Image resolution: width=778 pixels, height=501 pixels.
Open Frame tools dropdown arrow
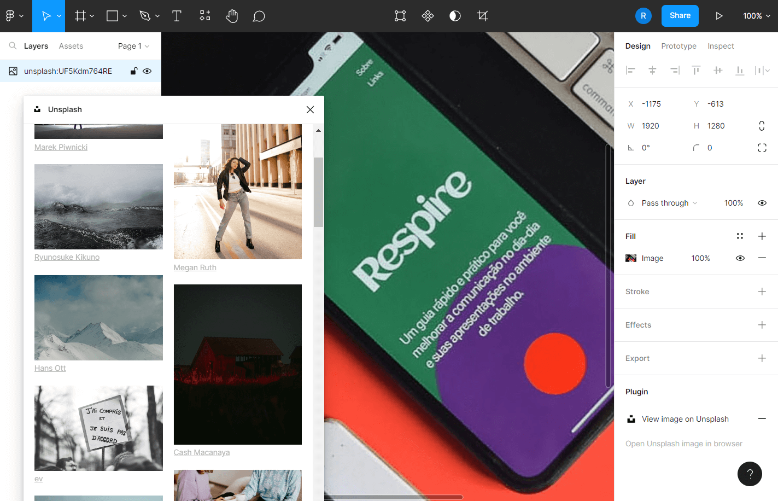click(x=92, y=16)
